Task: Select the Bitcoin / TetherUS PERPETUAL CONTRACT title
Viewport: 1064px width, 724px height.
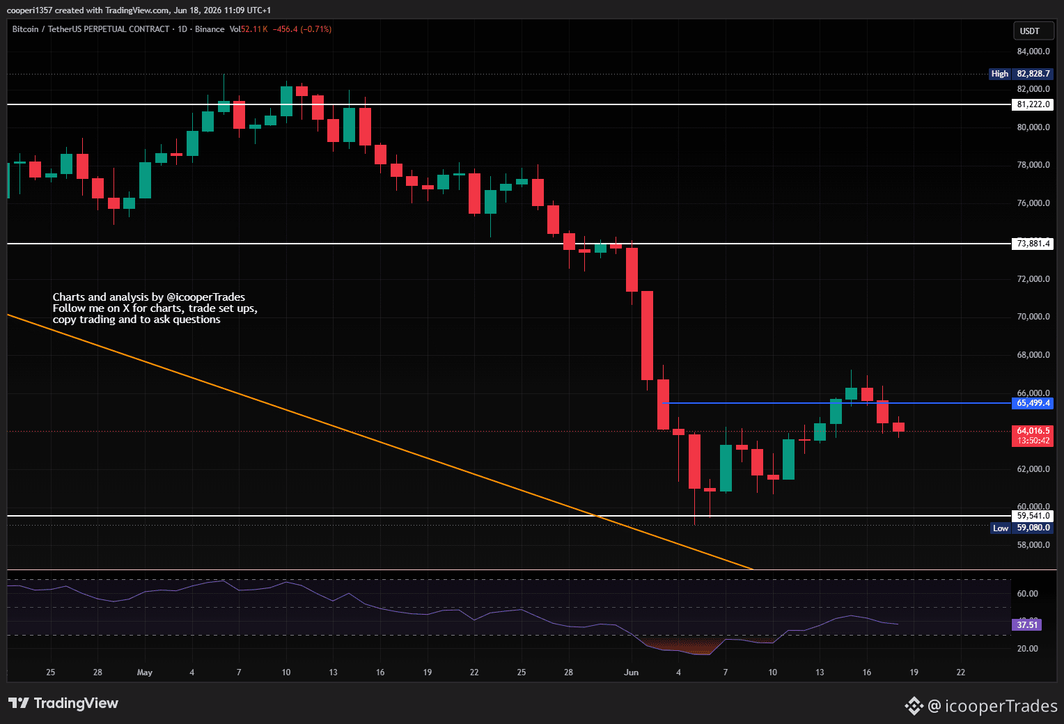Action: (x=91, y=29)
